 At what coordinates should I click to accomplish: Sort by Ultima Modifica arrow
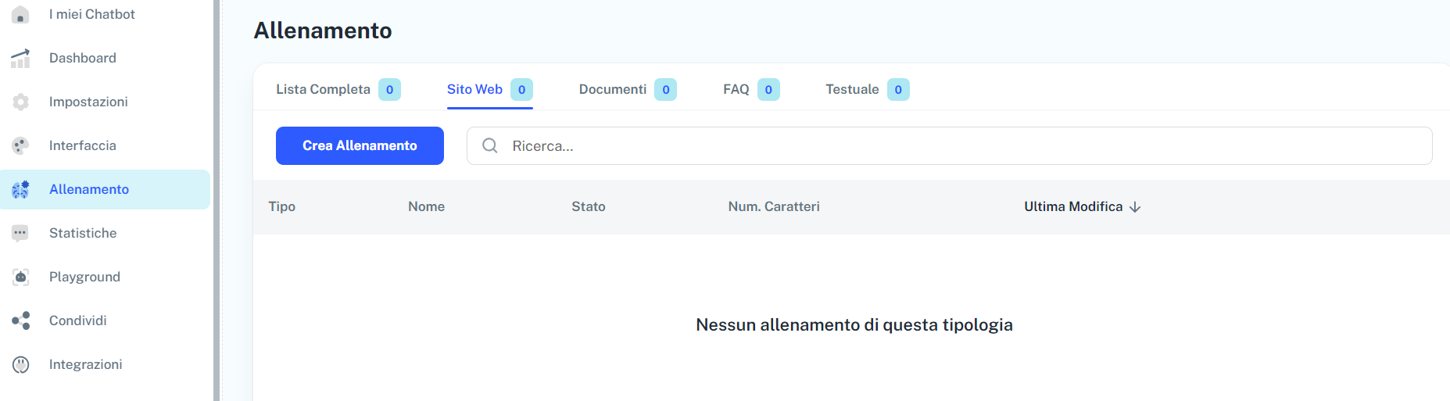(1135, 207)
